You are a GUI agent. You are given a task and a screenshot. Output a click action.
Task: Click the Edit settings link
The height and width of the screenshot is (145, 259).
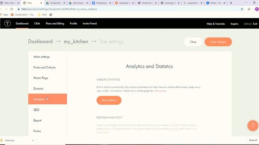point(161,91)
